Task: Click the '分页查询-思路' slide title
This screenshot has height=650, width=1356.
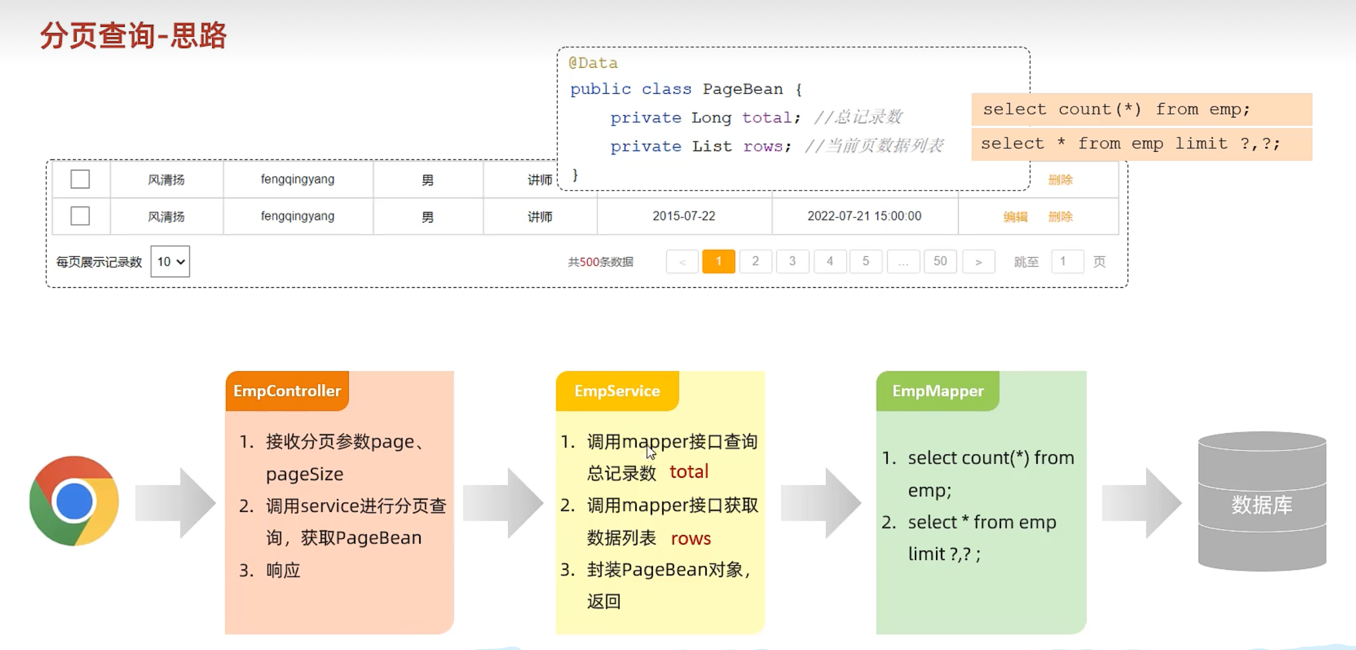Action: click(133, 35)
